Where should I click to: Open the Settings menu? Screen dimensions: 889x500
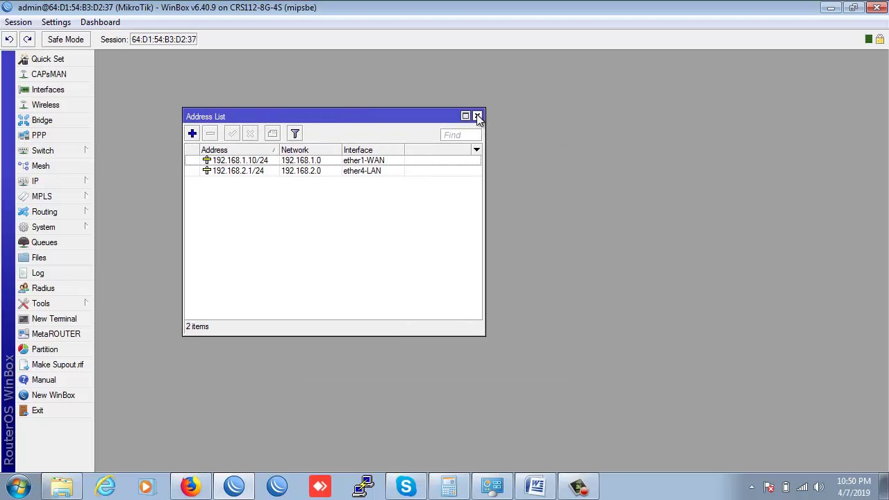56,22
